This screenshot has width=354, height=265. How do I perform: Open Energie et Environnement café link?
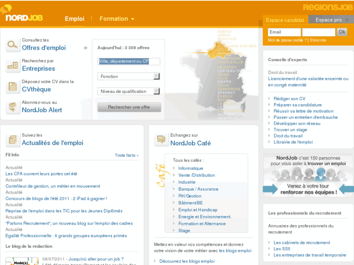[x=205, y=217]
